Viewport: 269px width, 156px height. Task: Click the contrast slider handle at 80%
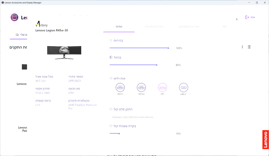157,65
